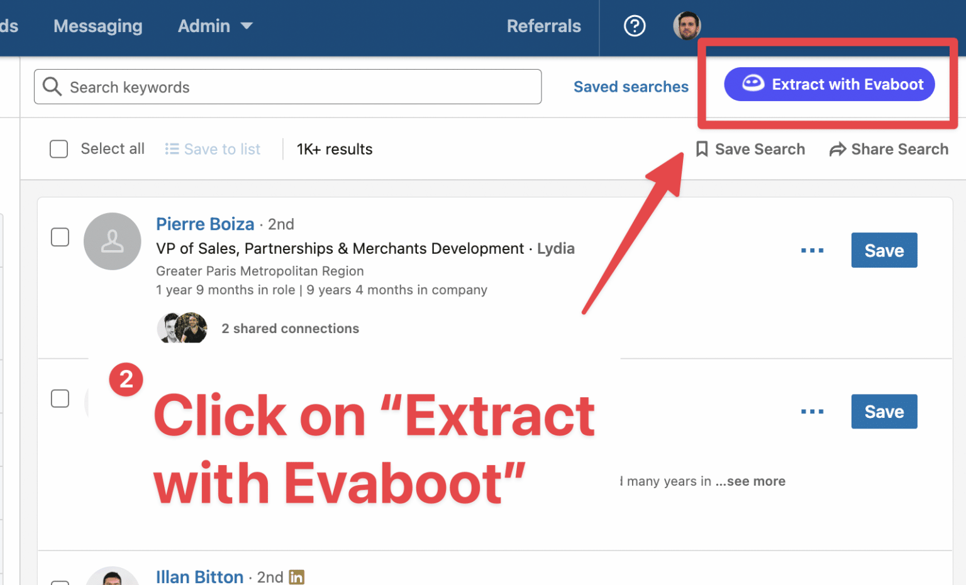Screen dimensions: 966x585
Task: Open the ellipsis menu on the second result
Action: 812,411
